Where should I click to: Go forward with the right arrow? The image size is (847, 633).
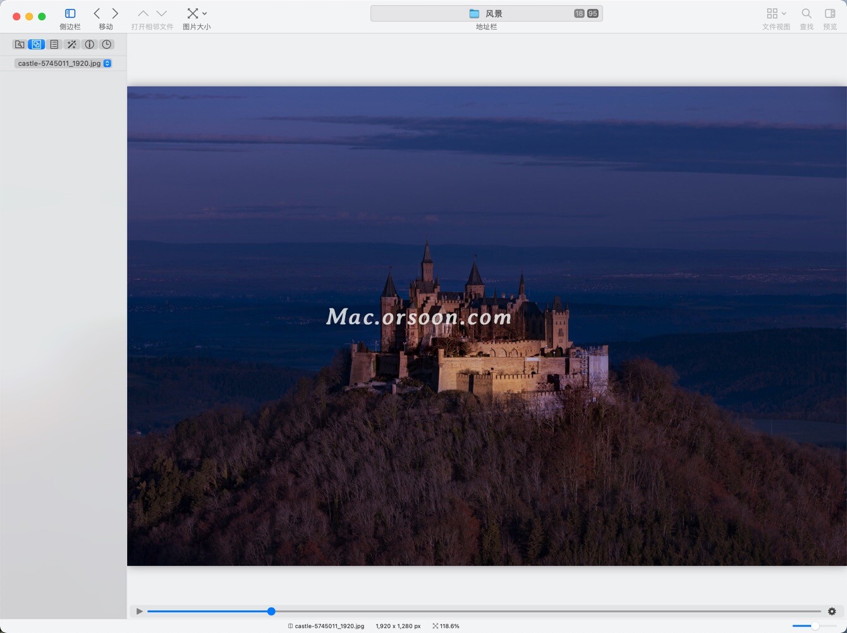[x=115, y=13]
